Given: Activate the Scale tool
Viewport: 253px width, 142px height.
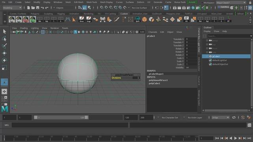Looking at the screenshot, I should (4, 68).
